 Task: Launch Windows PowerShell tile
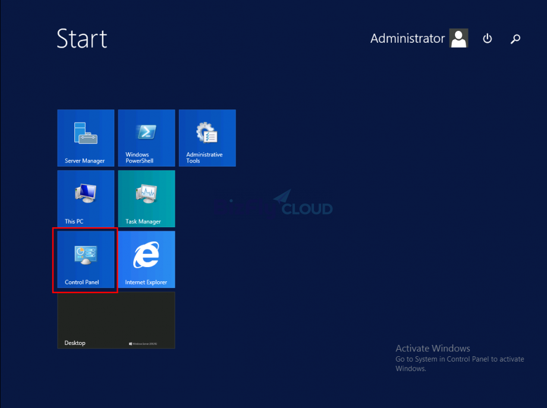[x=146, y=138]
